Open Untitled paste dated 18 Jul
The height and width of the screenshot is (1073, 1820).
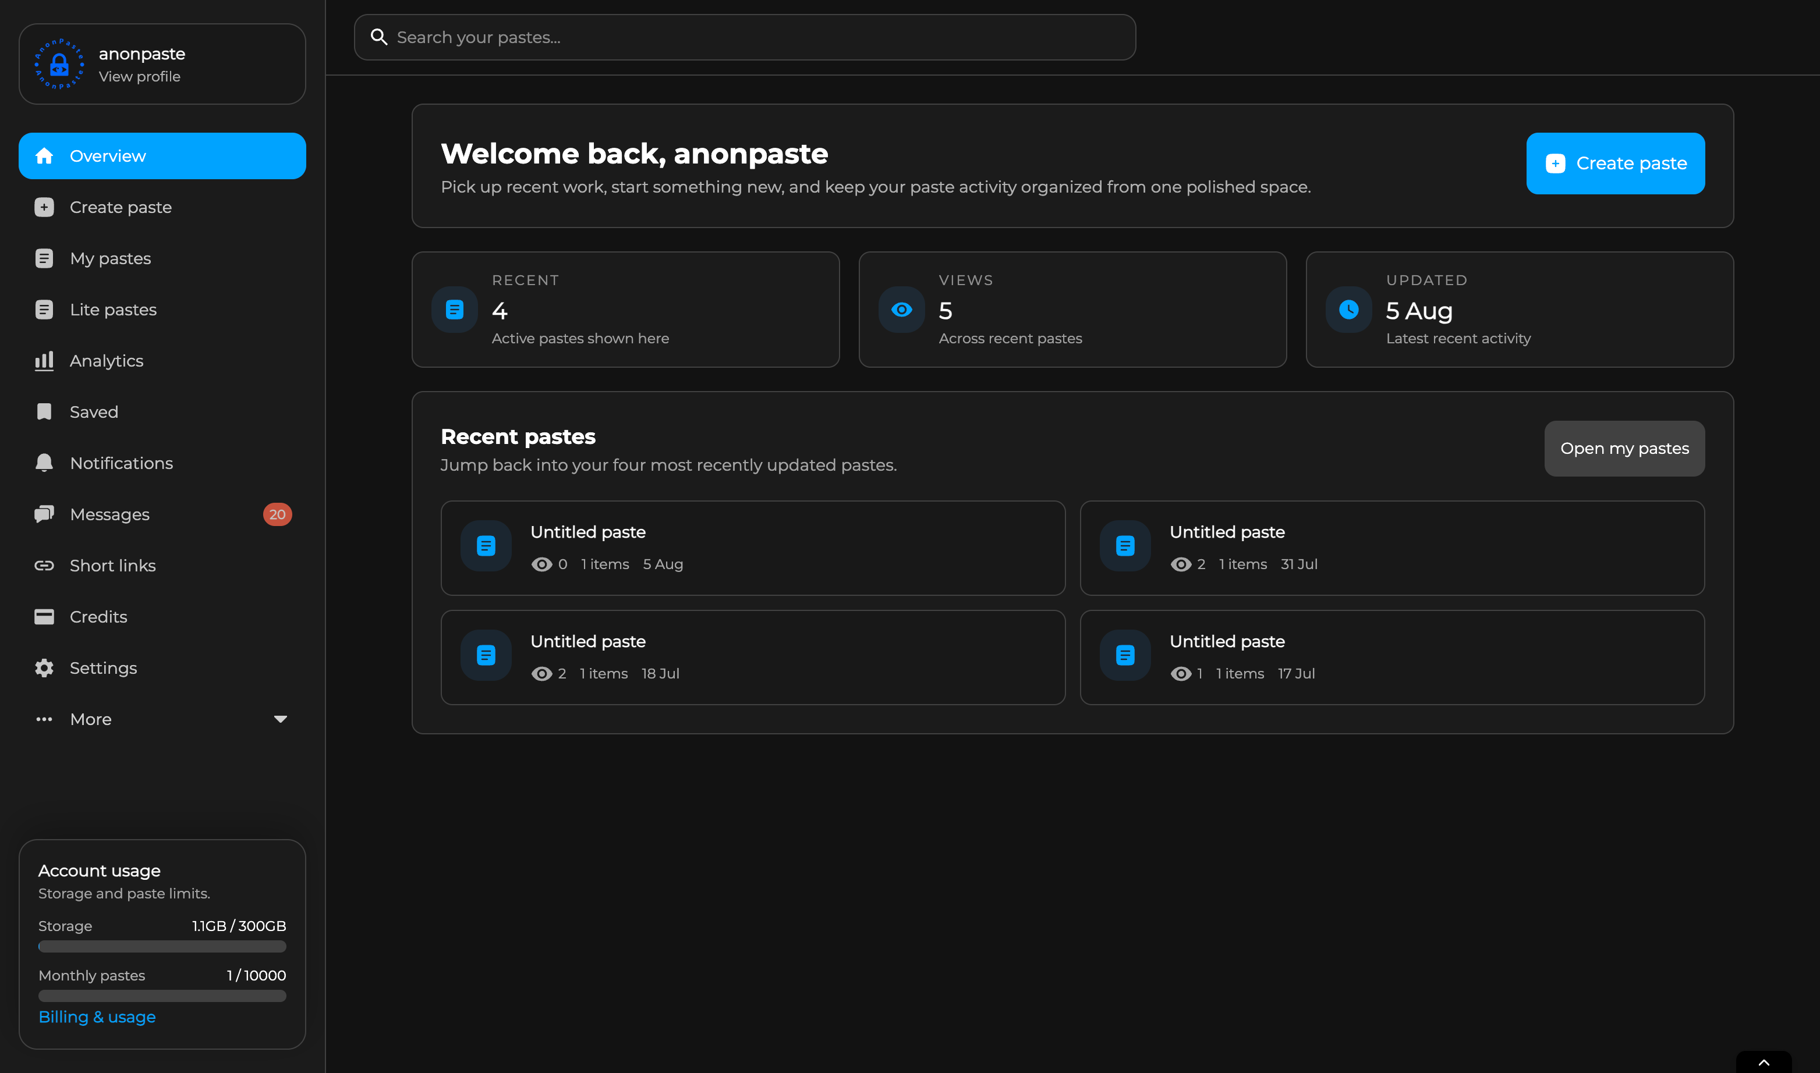(x=753, y=658)
